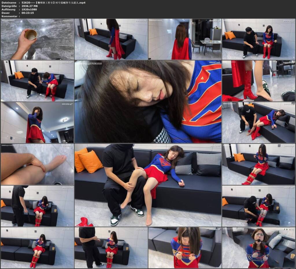Click the Kommentar label
Image resolution: width=296 pixels, height=269 pixels.
tap(10, 16)
